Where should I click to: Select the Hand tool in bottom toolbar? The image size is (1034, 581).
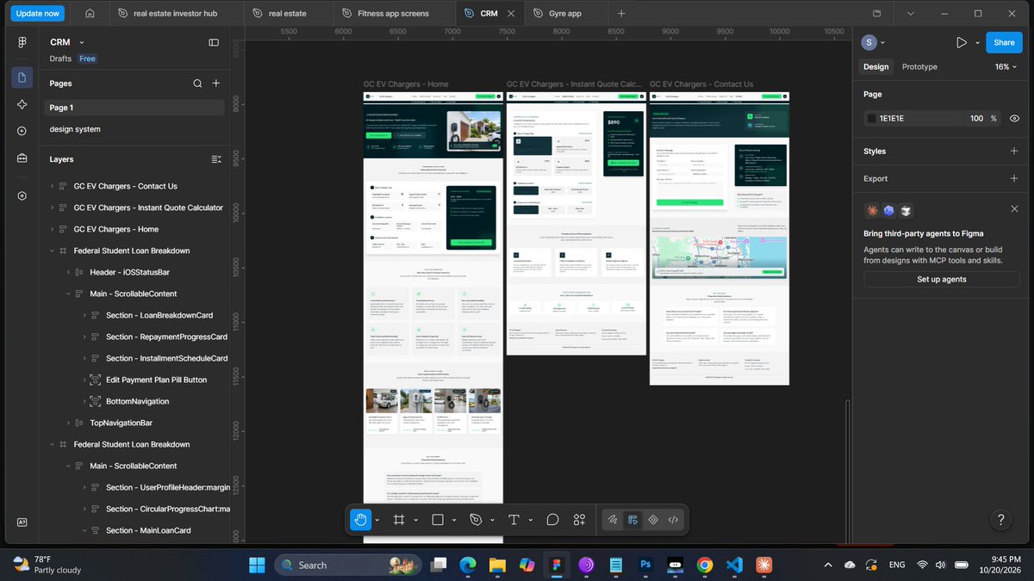[360, 520]
